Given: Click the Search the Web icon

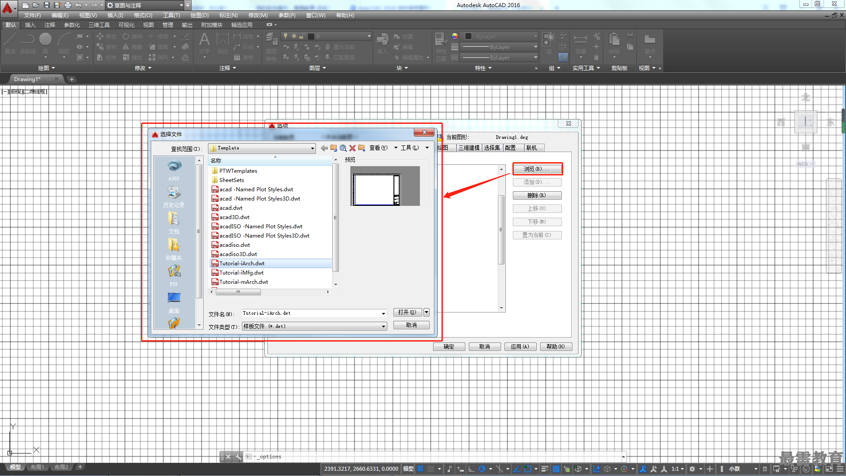Looking at the screenshot, I should [343, 148].
